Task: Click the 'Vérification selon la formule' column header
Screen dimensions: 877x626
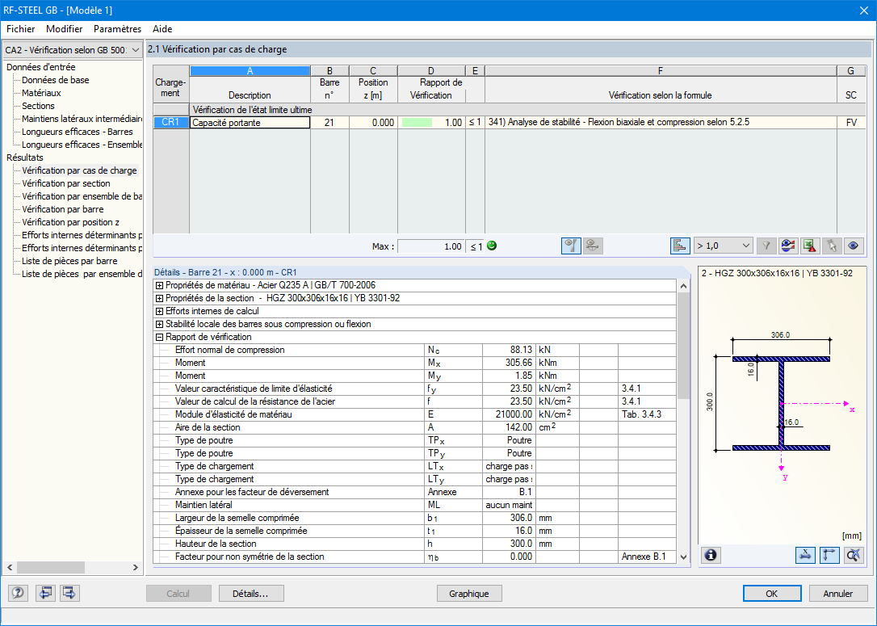Action: click(x=660, y=95)
